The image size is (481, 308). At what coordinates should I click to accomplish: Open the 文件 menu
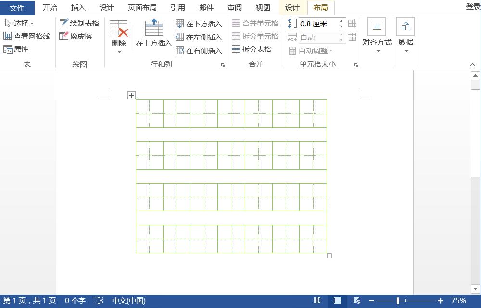[x=17, y=7]
